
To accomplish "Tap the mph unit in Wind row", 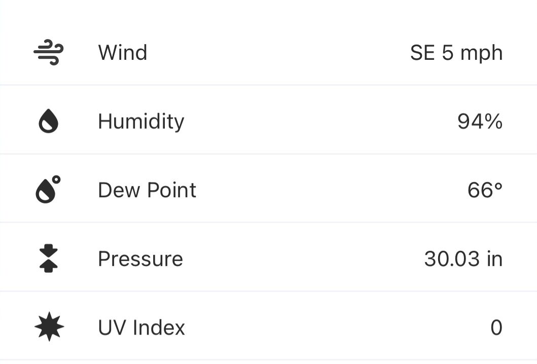I will point(481,54).
